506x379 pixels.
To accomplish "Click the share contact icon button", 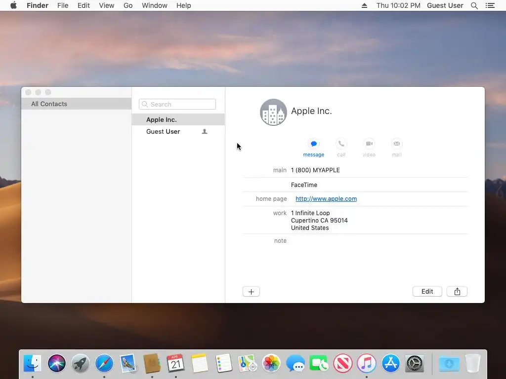I will (x=457, y=291).
